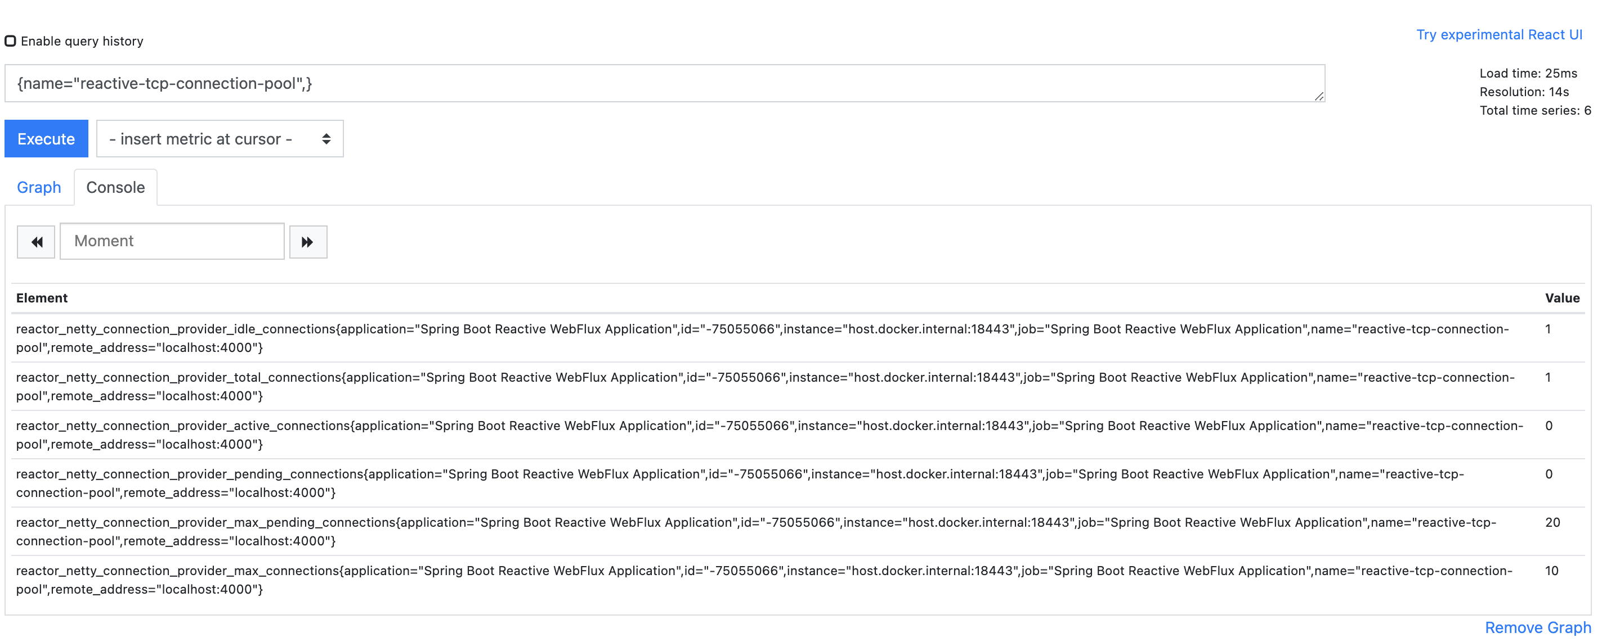Click the Element column header
This screenshot has height=642, width=1602.
42,298
